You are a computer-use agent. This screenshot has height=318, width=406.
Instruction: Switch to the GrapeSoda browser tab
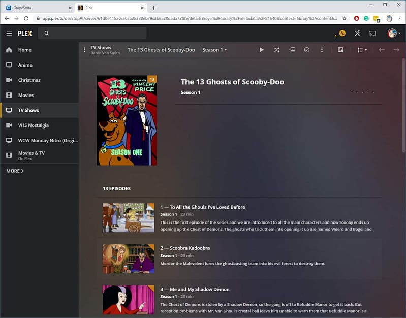[39, 8]
